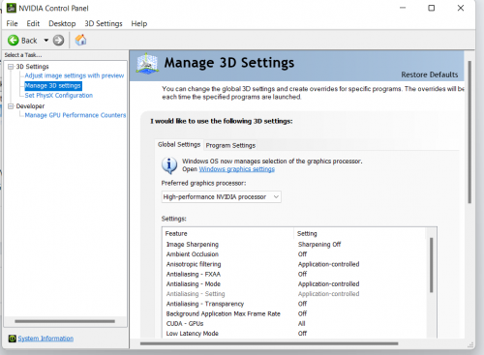Image resolution: width=484 pixels, height=355 pixels.
Task: Open the 3D Settings menu
Action: [104, 23]
